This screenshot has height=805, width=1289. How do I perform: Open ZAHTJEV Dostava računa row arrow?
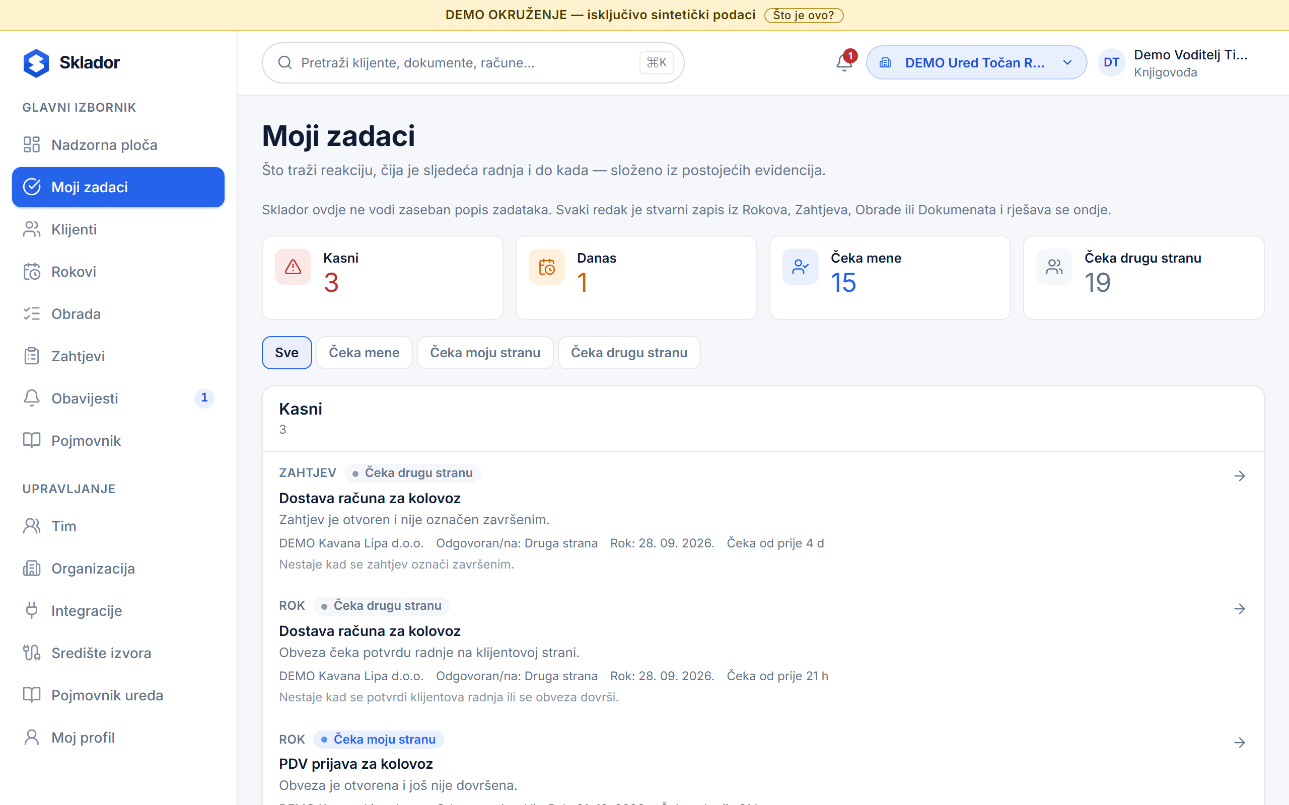(1240, 476)
